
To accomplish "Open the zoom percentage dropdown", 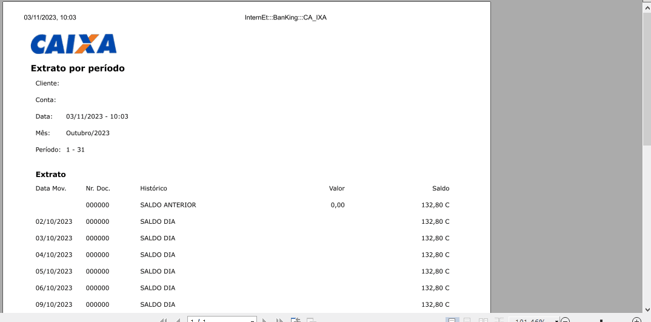I will point(556,320).
